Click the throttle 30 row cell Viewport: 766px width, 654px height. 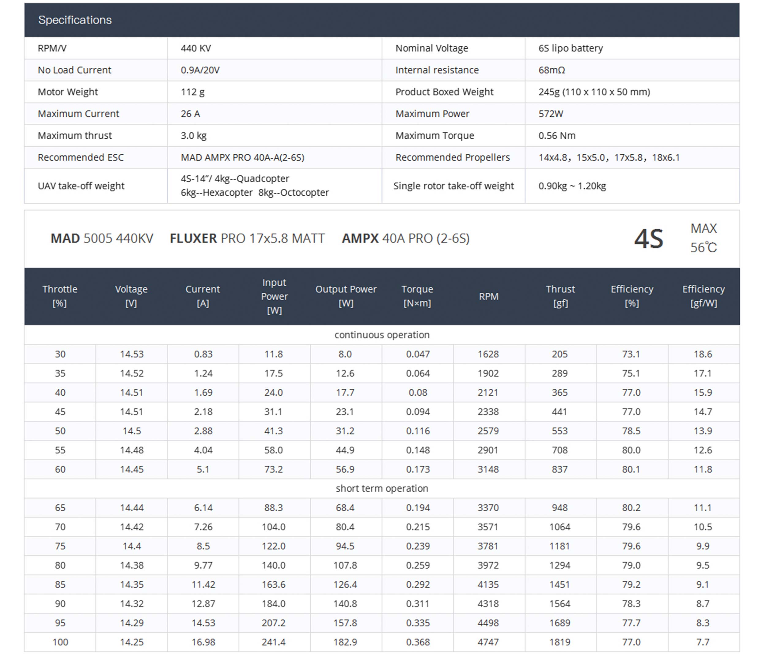pos(60,354)
